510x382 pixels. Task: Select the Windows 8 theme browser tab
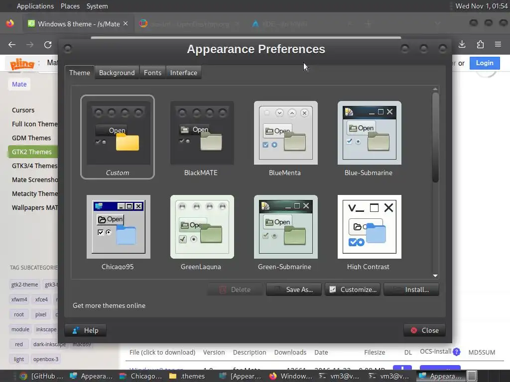tap(78, 24)
